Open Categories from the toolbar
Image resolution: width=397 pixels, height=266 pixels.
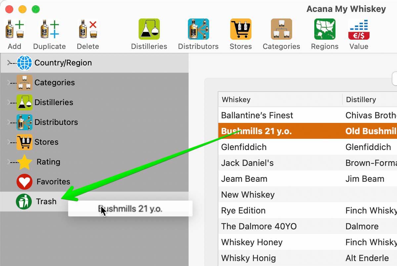coord(281,29)
